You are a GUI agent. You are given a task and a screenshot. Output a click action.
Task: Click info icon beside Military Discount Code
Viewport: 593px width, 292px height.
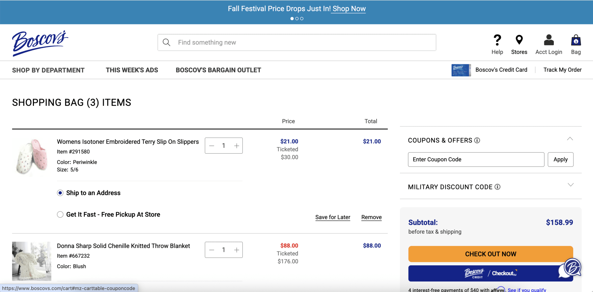point(497,187)
